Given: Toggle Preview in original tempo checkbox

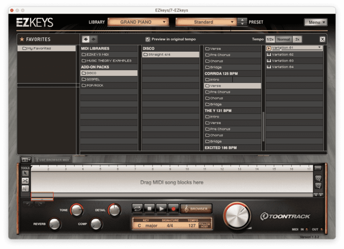Looking at the screenshot, I should (x=148, y=39).
